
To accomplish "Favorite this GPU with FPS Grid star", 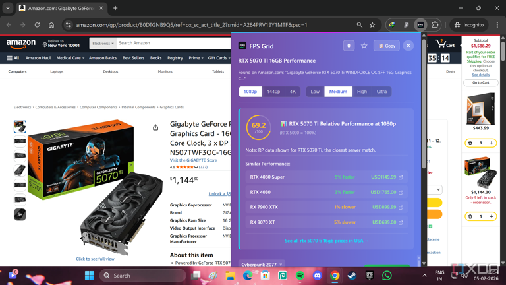I will click(364, 46).
